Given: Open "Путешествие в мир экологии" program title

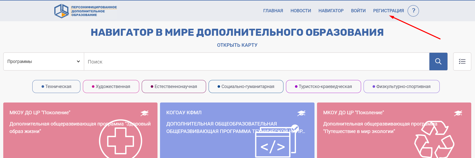Looking at the screenshot, I should (380, 127).
